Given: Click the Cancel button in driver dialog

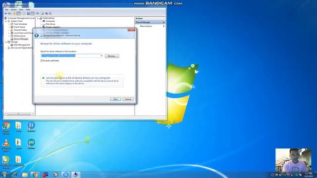Looking at the screenshot, I should pyautogui.click(x=128, y=99).
